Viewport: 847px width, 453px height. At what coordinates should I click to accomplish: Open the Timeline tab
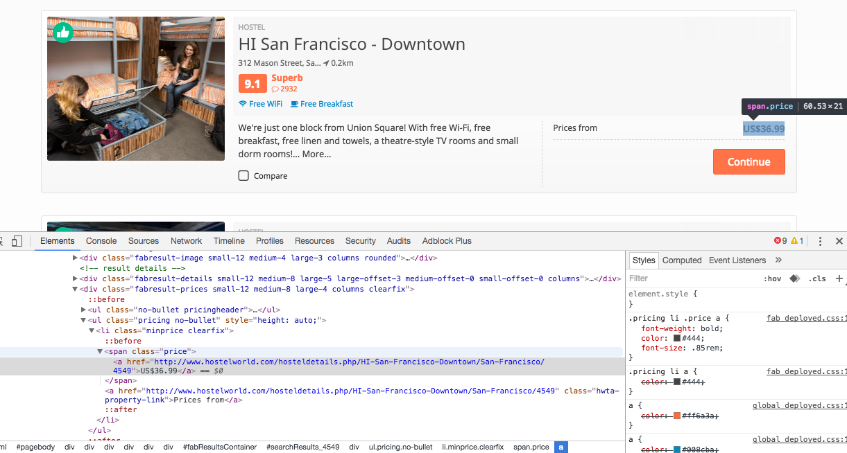[229, 241]
